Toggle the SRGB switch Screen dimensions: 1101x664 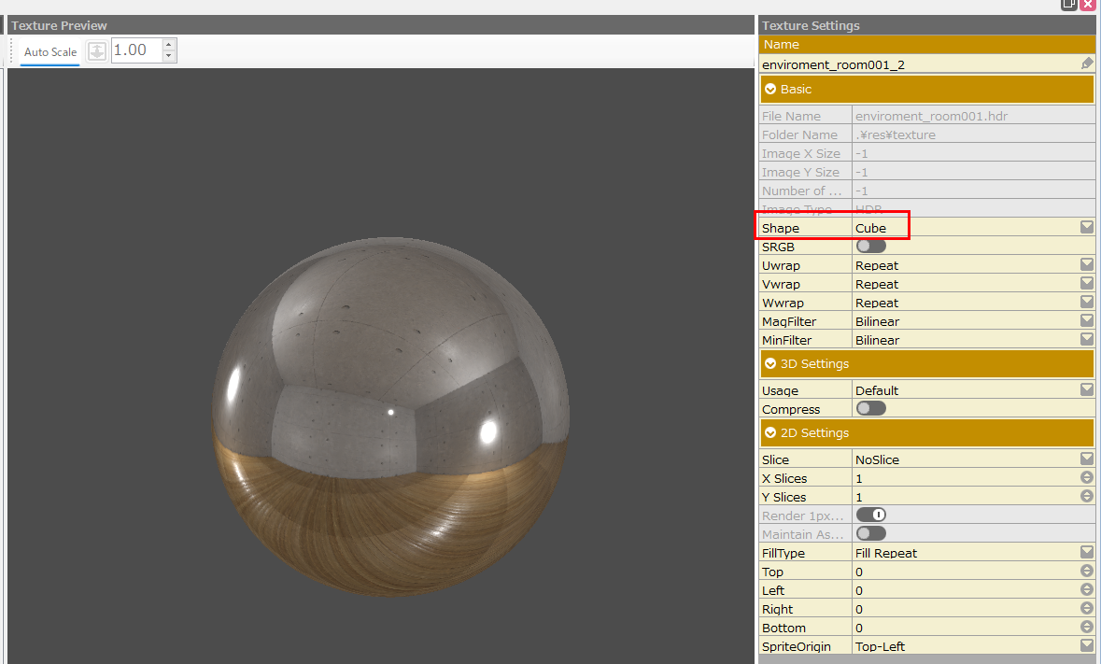pos(870,247)
